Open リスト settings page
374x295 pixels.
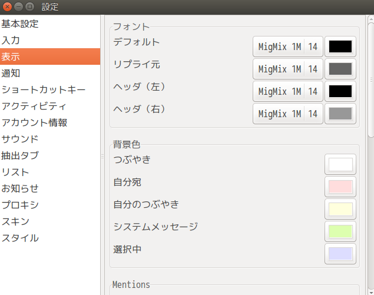coord(50,172)
